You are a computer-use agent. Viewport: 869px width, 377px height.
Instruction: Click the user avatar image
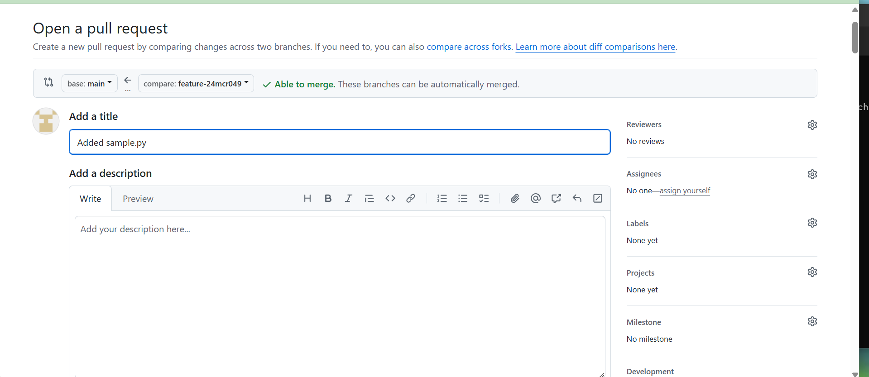pyautogui.click(x=46, y=121)
